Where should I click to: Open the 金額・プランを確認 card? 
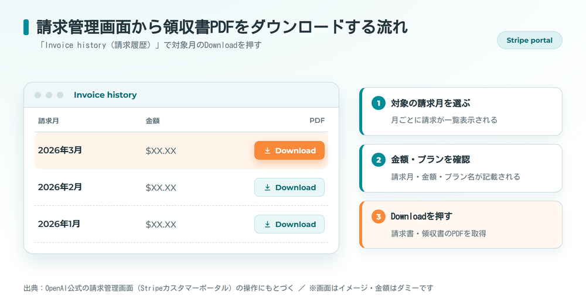[x=461, y=169]
